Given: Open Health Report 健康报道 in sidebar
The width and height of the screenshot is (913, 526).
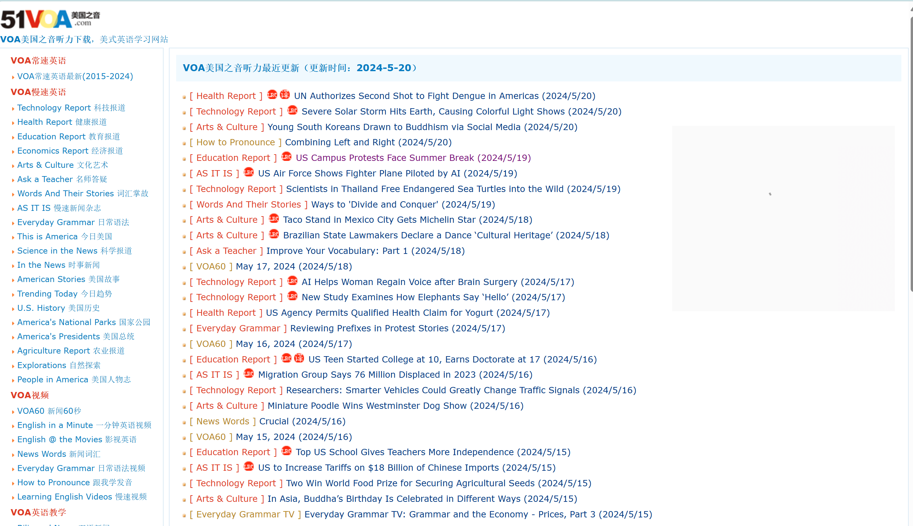Looking at the screenshot, I should [x=62, y=122].
